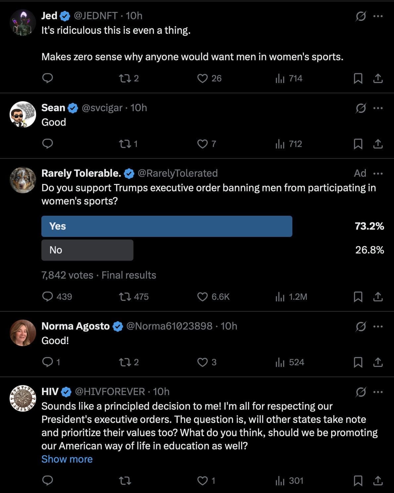Open Grok icon on Jed's tweet
The height and width of the screenshot is (493, 394).
pos(361,16)
